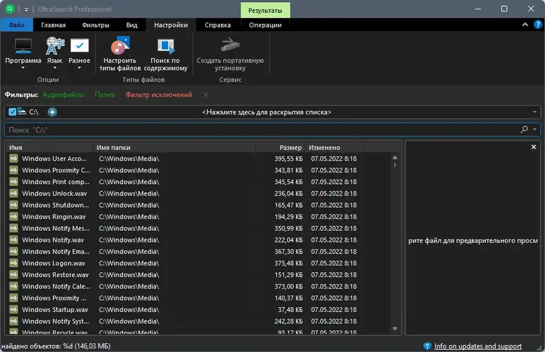The height and width of the screenshot is (352, 545).
Task: Sort by the Размер column header
Action: [280, 147]
